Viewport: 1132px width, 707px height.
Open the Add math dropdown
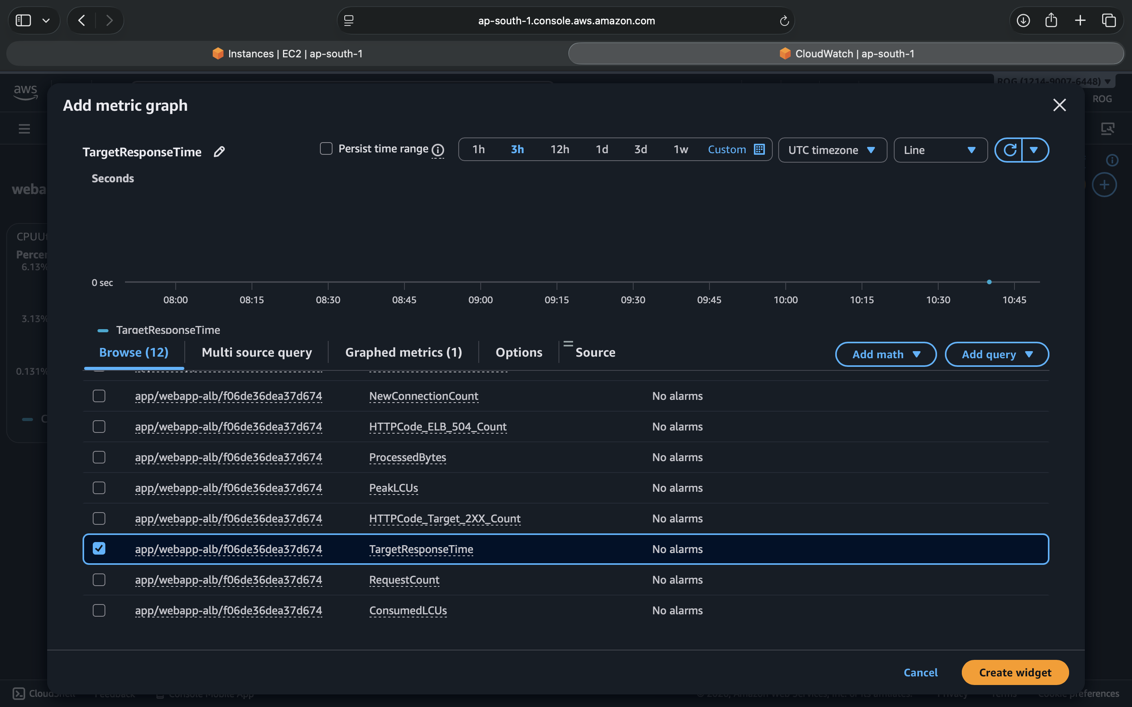pos(886,354)
